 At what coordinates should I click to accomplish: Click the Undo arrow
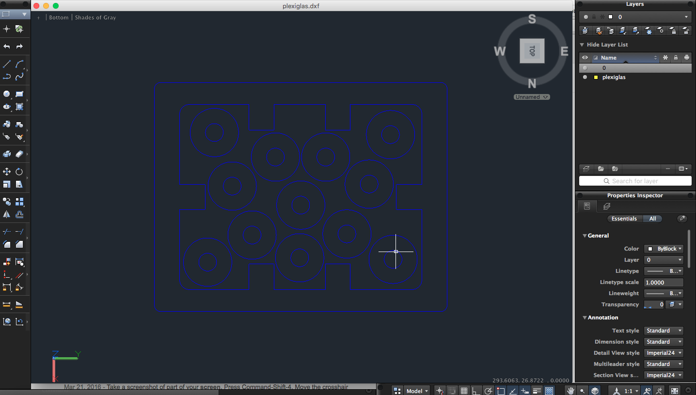click(7, 47)
